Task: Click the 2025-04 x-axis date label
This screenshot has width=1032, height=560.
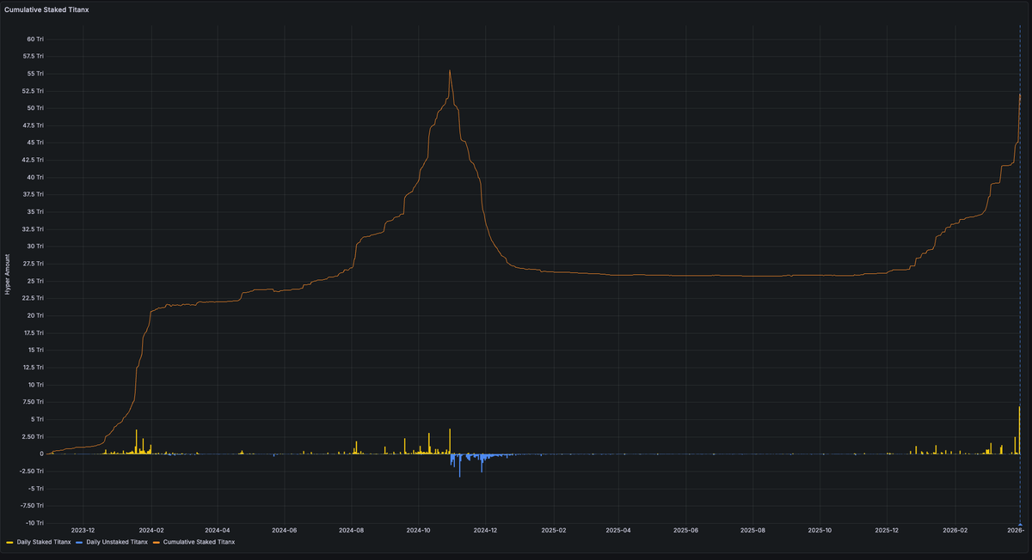Action: [619, 532]
